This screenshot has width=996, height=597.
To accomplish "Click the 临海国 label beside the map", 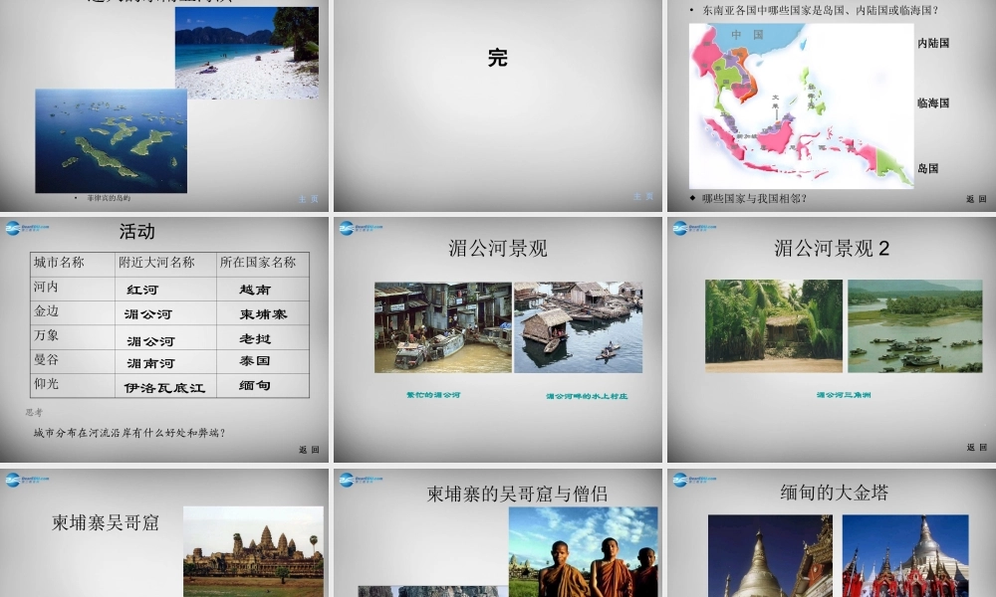I will [x=933, y=102].
